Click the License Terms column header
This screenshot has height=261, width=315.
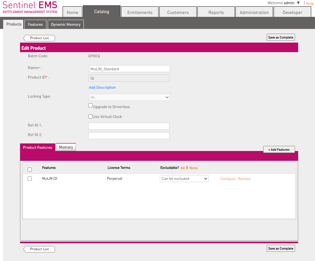[119, 168]
